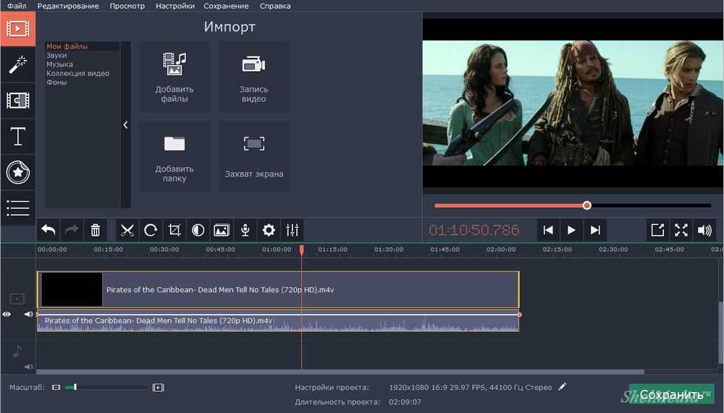Open the Файл menu
The width and height of the screenshot is (724, 413).
(x=17, y=6)
